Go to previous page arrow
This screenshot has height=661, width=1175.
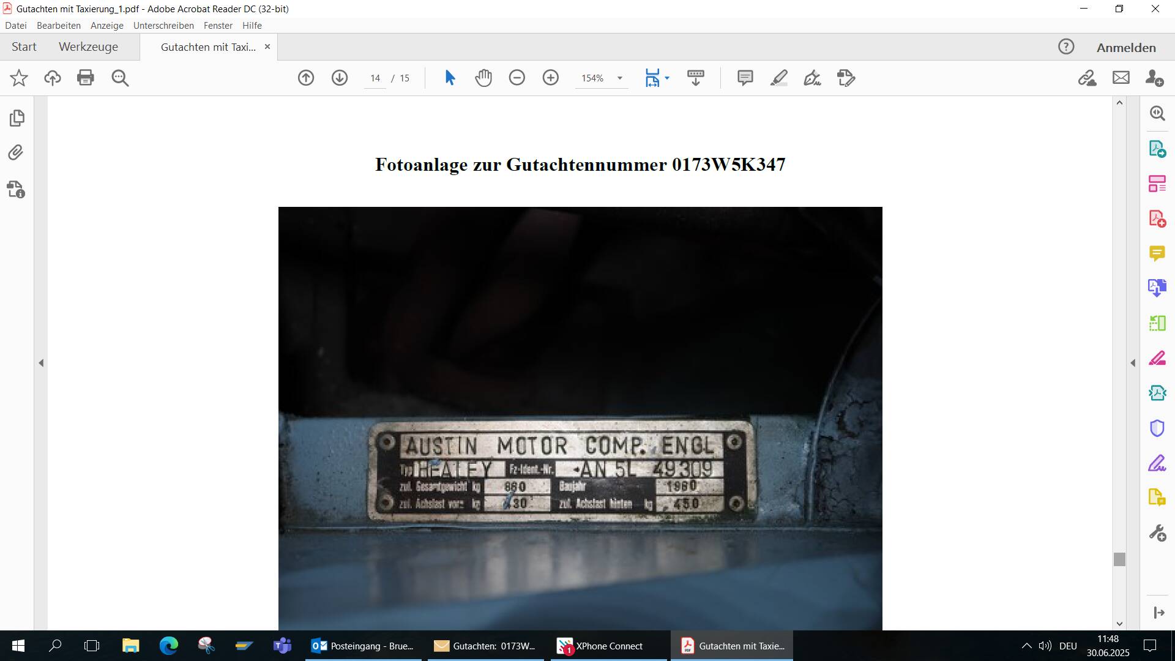coord(306,78)
